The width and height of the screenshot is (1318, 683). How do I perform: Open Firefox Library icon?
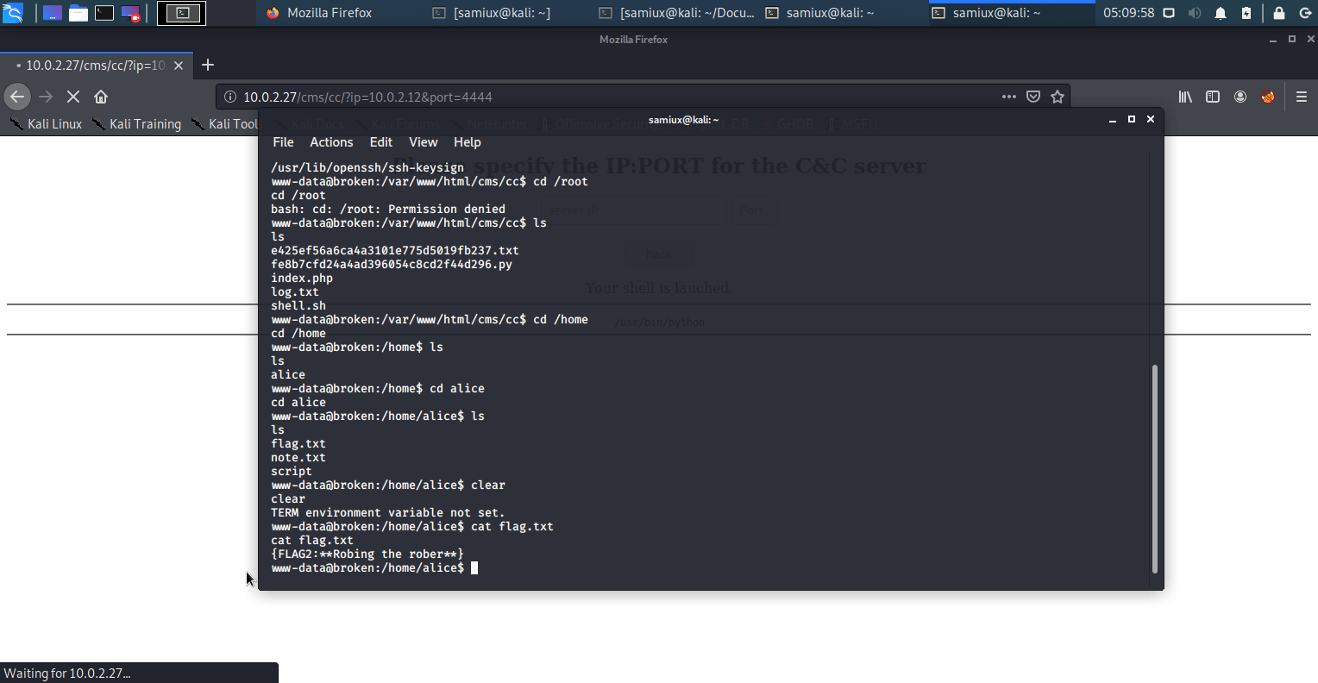[1185, 97]
